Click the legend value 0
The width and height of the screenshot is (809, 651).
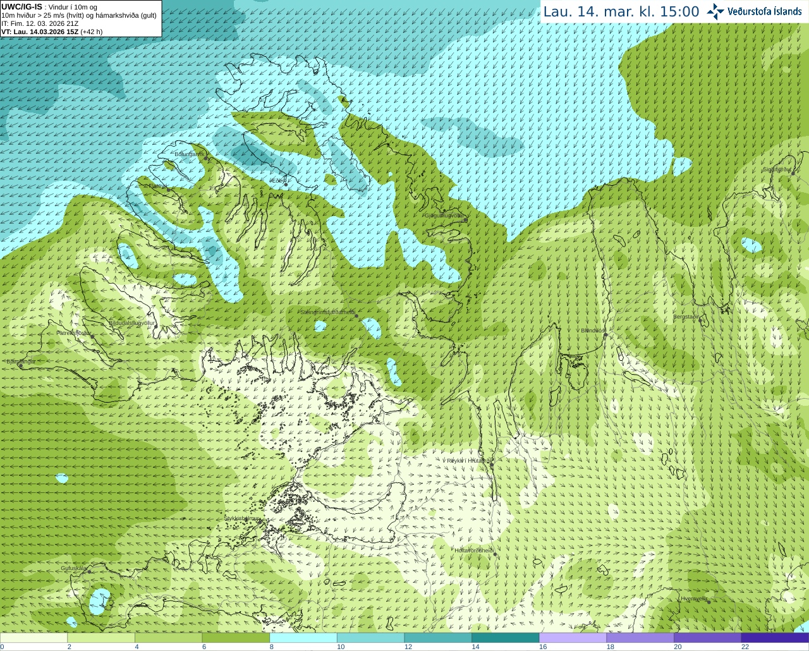2,647
